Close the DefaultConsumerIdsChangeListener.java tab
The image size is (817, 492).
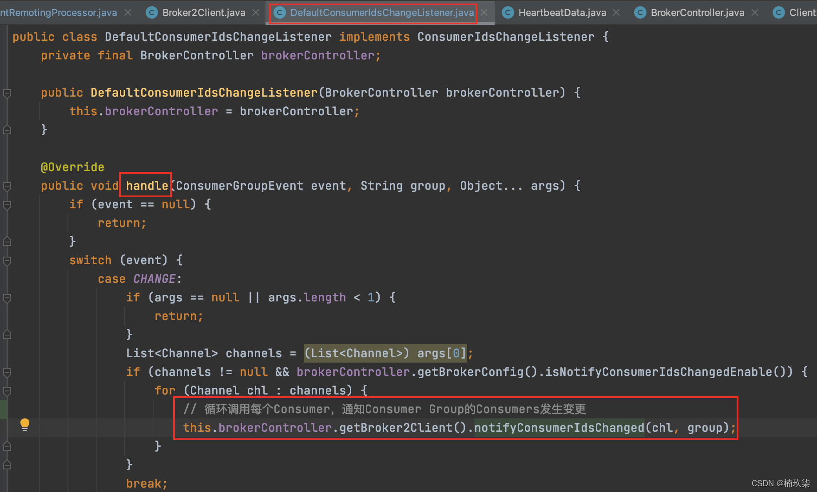pyautogui.click(x=484, y=13)
